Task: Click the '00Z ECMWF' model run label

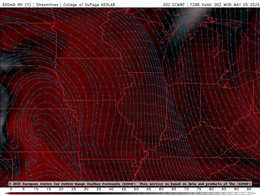Action: [174, 5]
